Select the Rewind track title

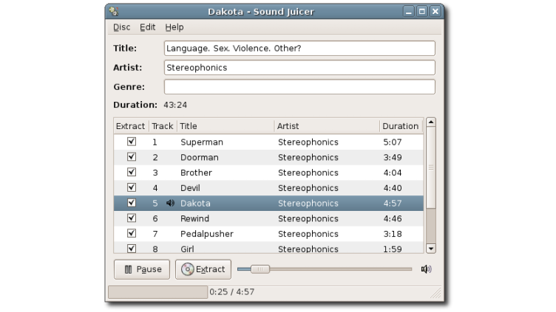tap(194, 218)
